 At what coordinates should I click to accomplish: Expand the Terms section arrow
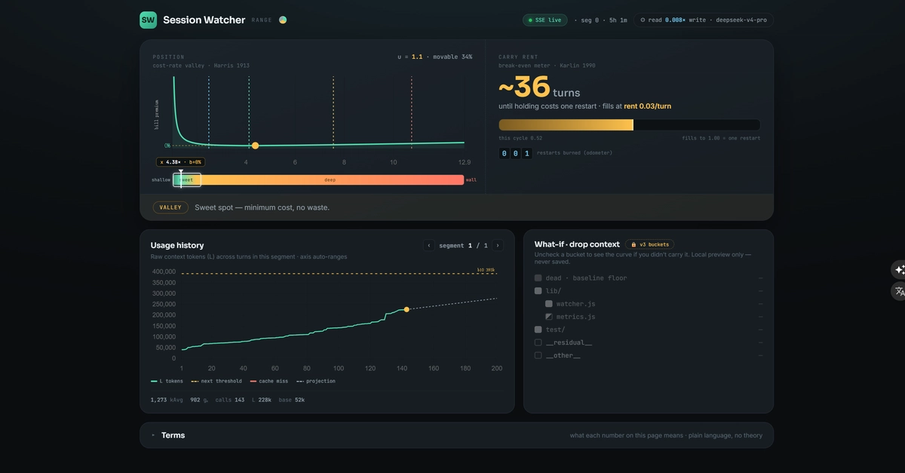(153, 435)
